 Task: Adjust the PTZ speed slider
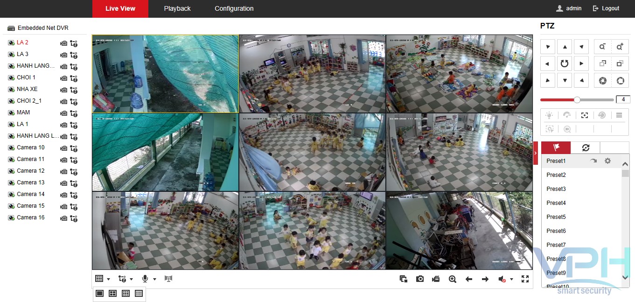577,100
